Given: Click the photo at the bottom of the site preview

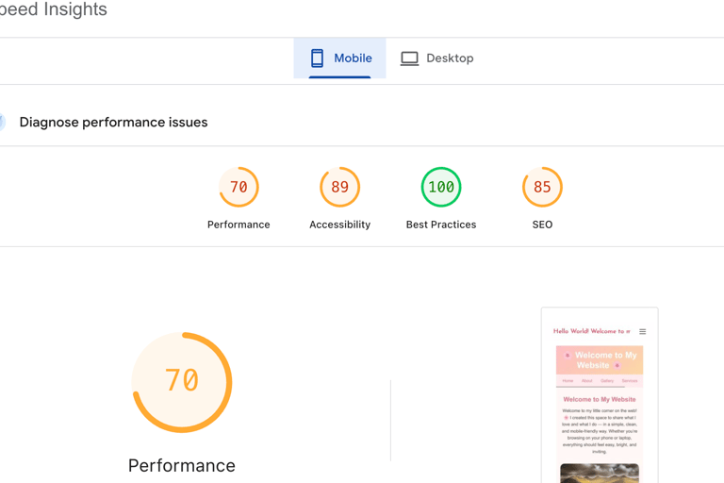Looking at the screenshot, I should click(x=600, y=473).
